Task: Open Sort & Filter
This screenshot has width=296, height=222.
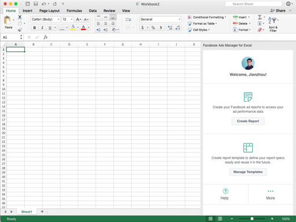Action: tap(273, 24)
